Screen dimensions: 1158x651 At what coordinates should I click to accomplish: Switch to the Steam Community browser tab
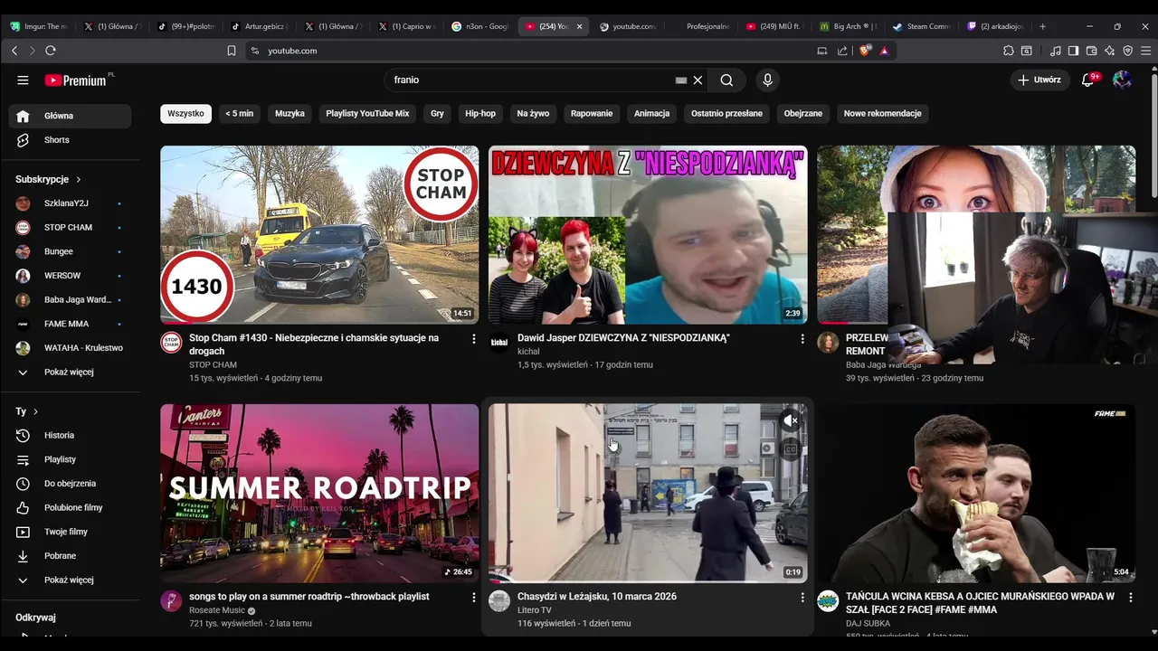tap(921, 26)
